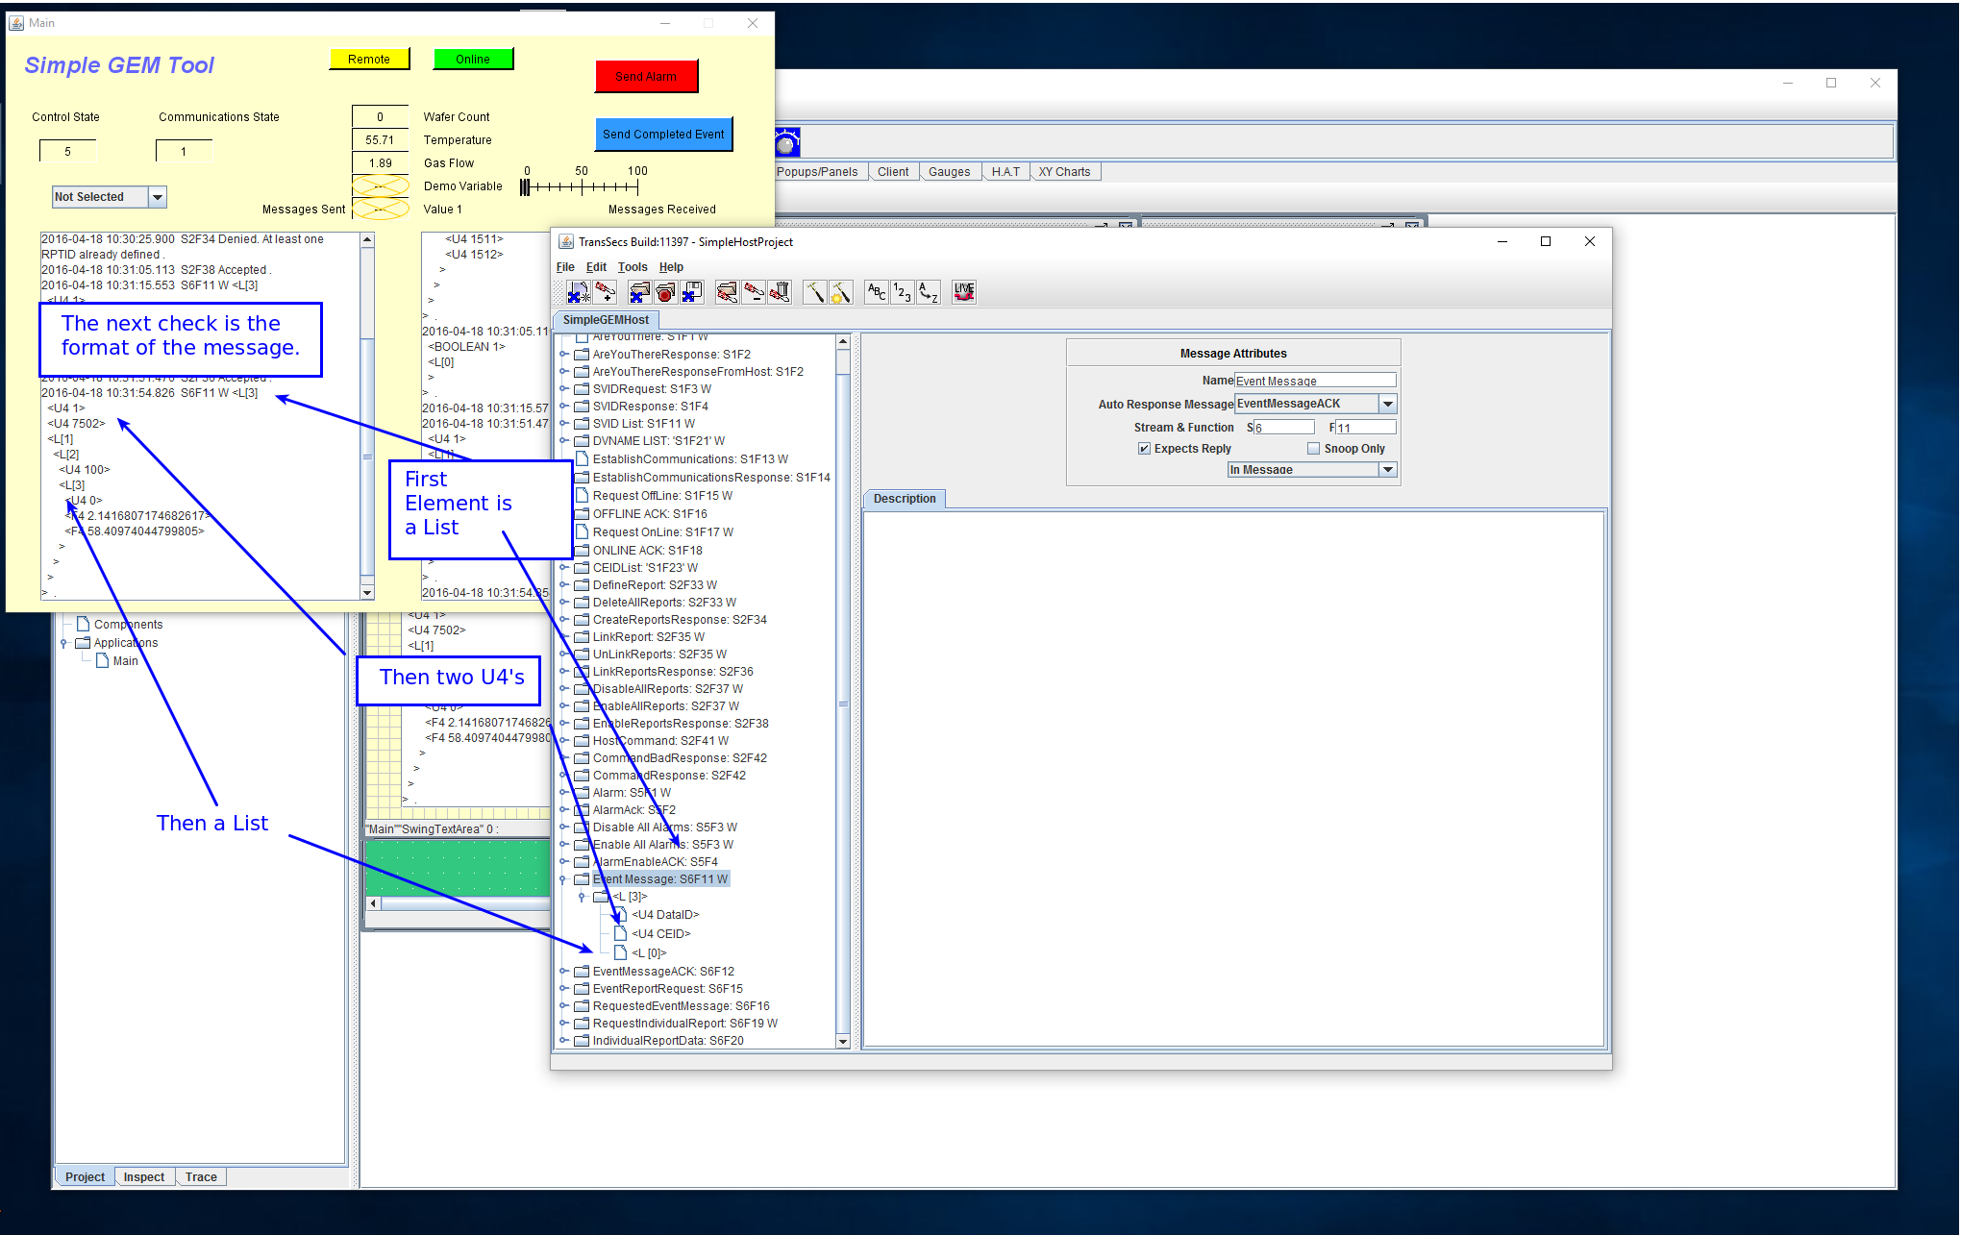Uncheck the Expects Reply checkbox

click(1144, 448)
